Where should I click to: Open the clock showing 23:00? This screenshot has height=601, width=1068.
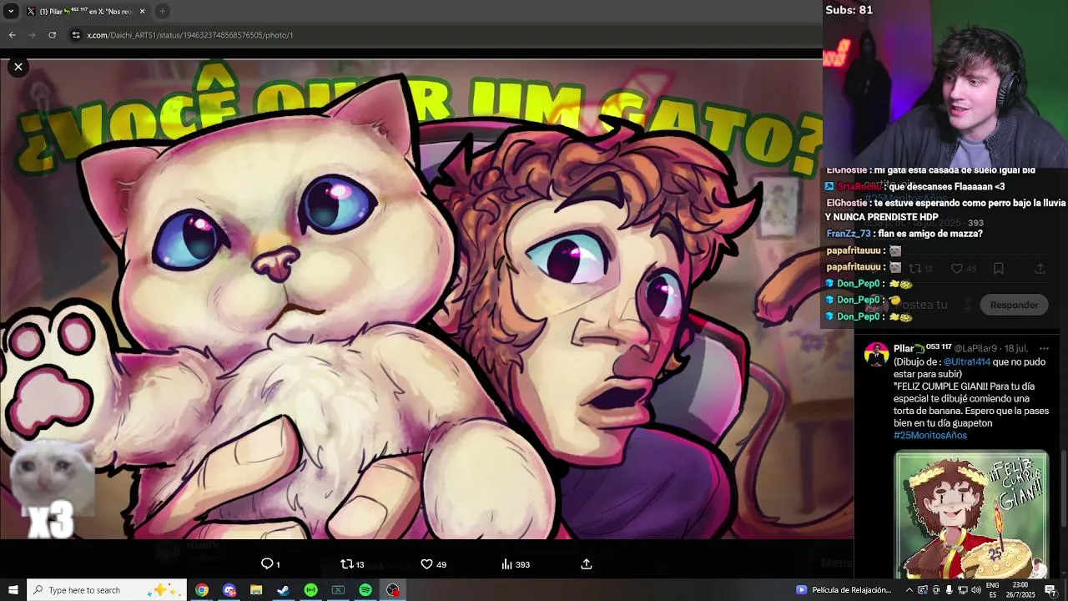(1022, 590)
